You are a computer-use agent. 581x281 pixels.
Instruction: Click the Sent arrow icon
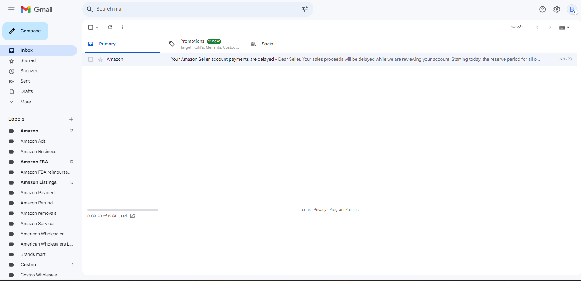tap(11, 82)
